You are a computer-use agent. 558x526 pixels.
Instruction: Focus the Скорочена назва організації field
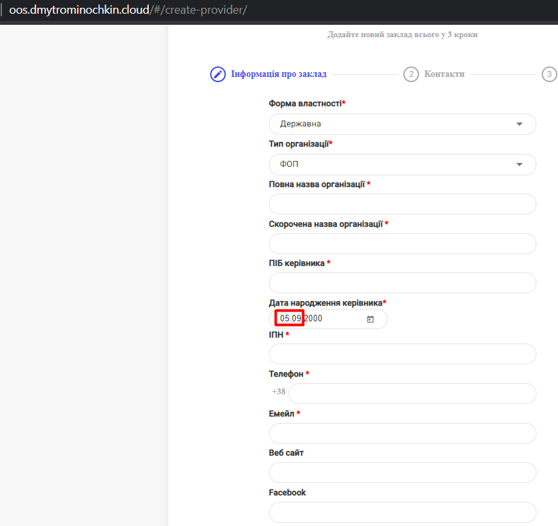point(403,244)
